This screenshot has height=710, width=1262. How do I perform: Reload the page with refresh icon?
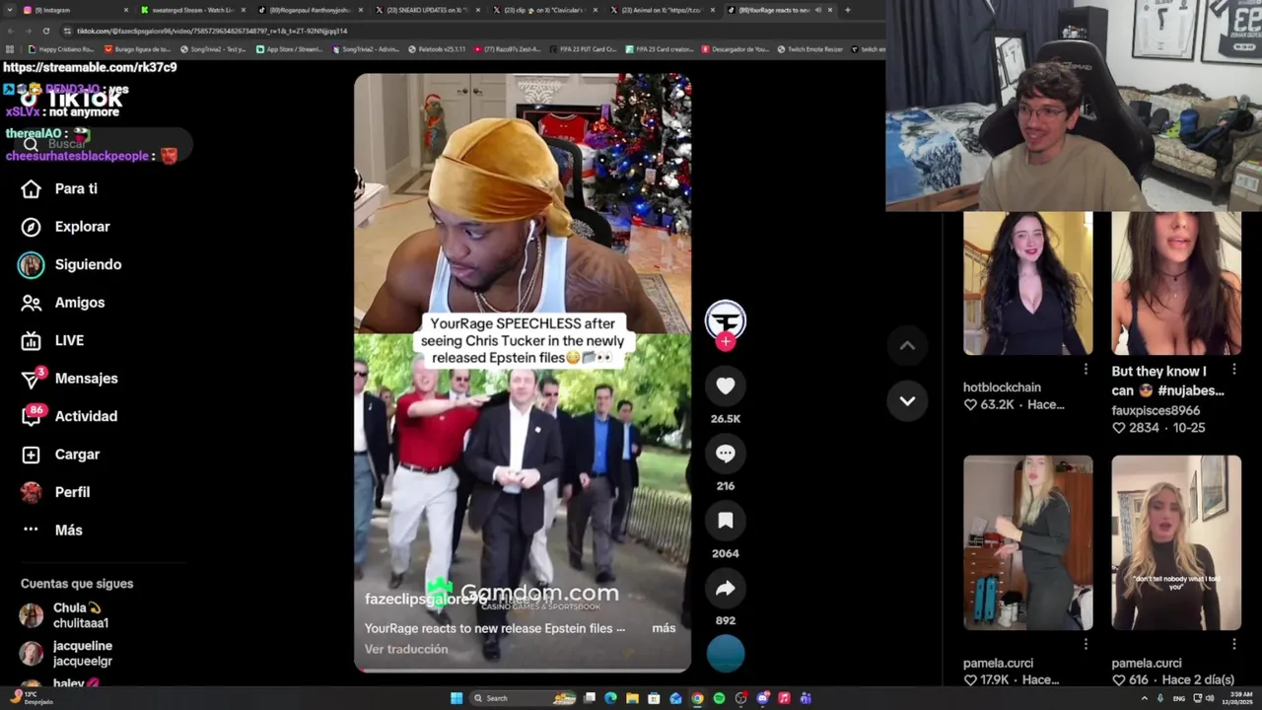[x=45, y=31]
